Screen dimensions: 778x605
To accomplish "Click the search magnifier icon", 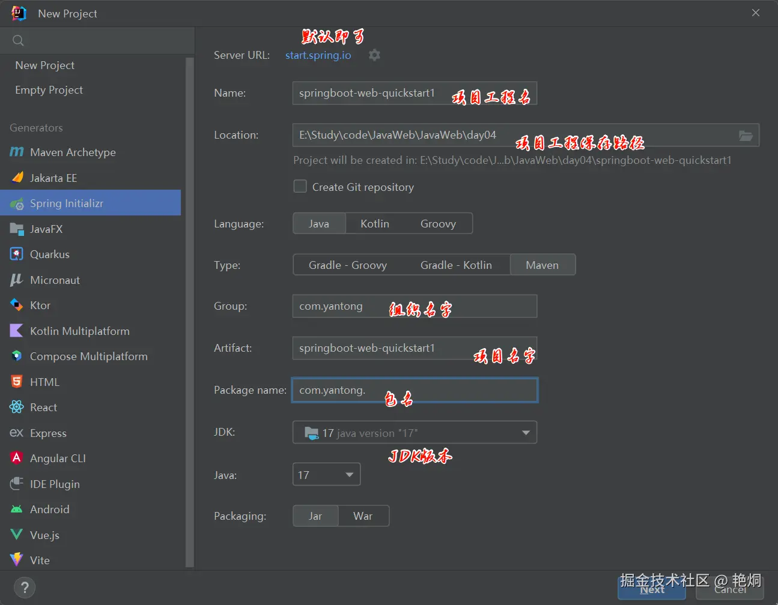I will click(19, 40).
